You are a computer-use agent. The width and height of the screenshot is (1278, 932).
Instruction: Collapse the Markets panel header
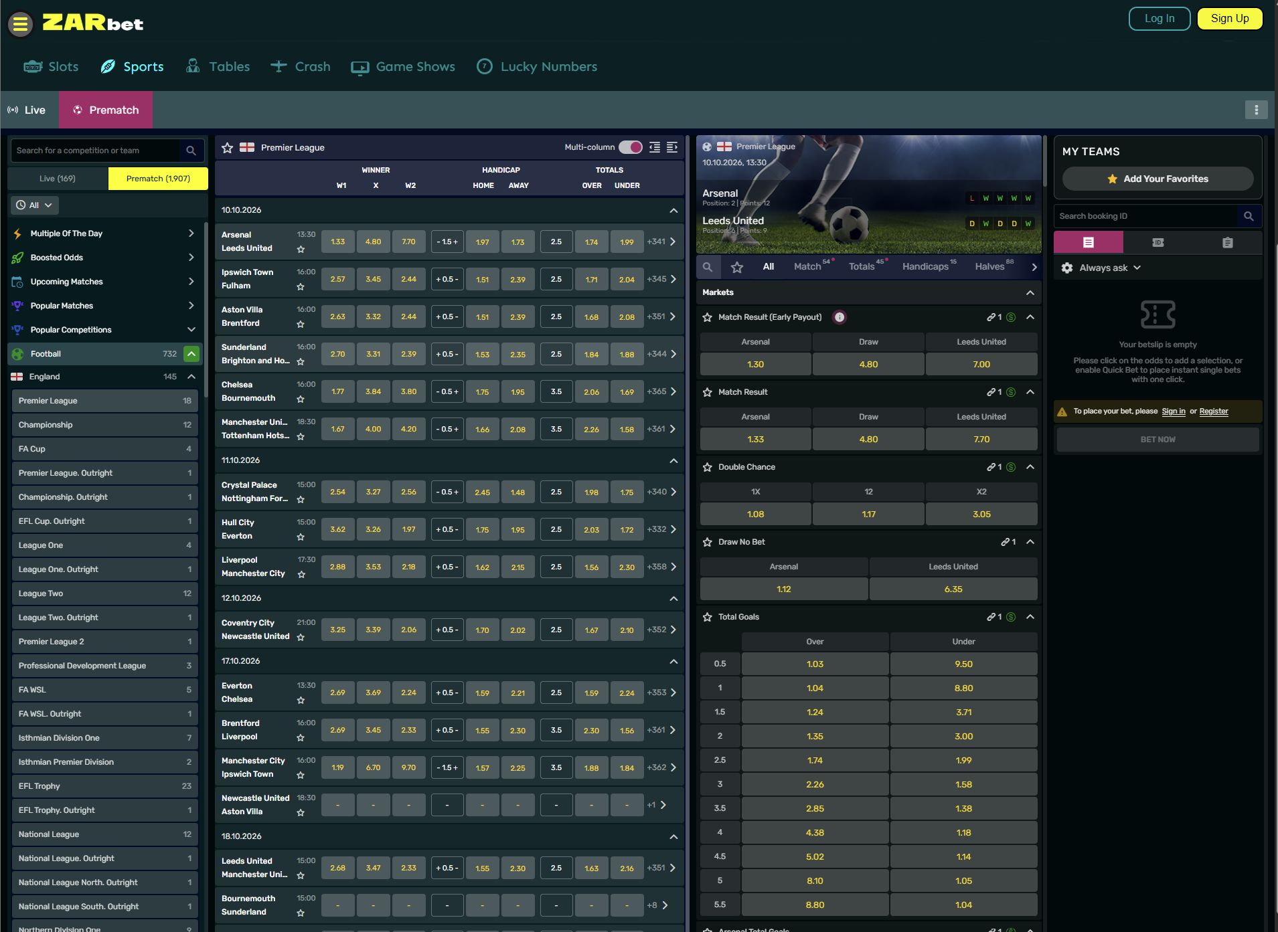pyautogui.click(x=1030, y=292)
